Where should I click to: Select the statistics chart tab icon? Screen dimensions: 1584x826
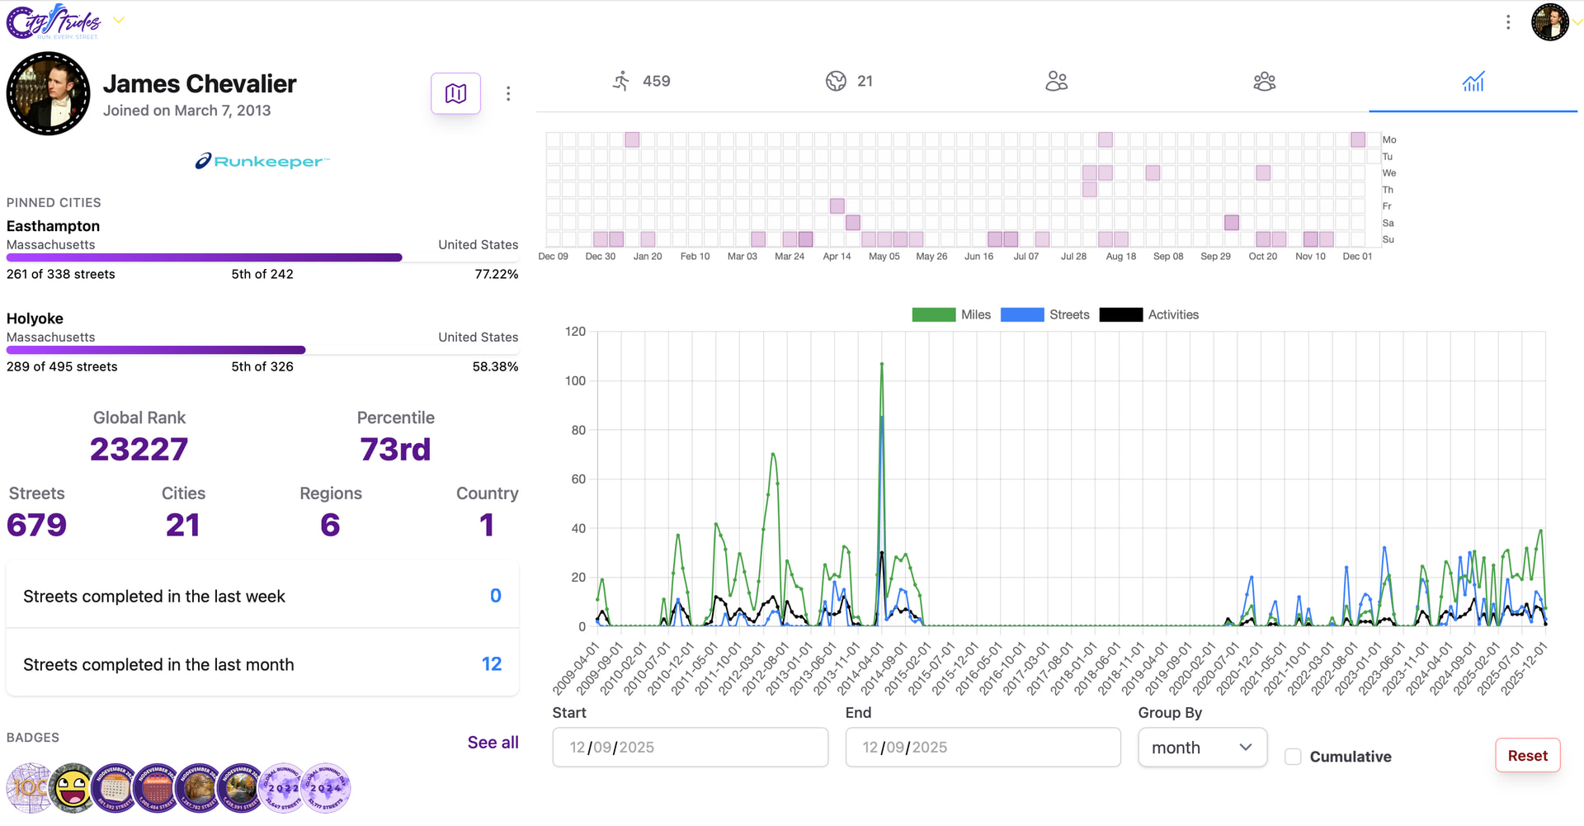point(1473,81)
